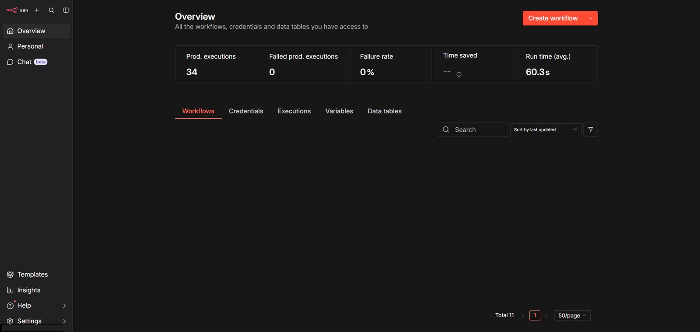Screen dimensions: 700x332
Task: Open the 50/page size dropdown
Action: coord(572,315)
